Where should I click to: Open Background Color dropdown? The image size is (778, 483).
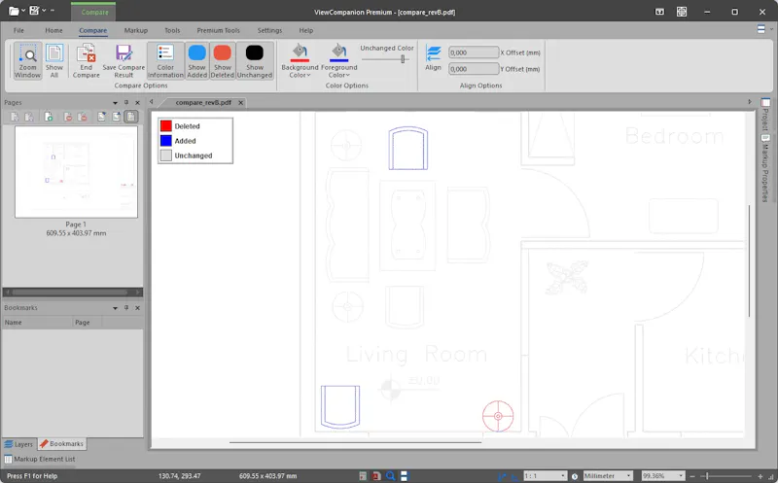pyautogui.click(x=300, y=60)
